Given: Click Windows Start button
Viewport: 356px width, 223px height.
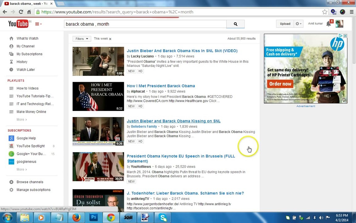Looking at the screenshot, I should (x=7, y=217).
